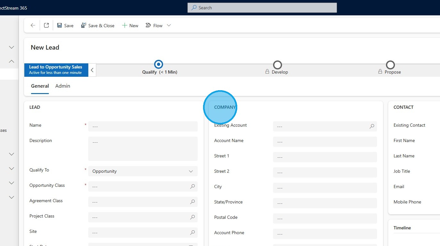This screenshot has height=246, width=440.
Task: Select the Qualify stage circle
Action: [158, 65]
